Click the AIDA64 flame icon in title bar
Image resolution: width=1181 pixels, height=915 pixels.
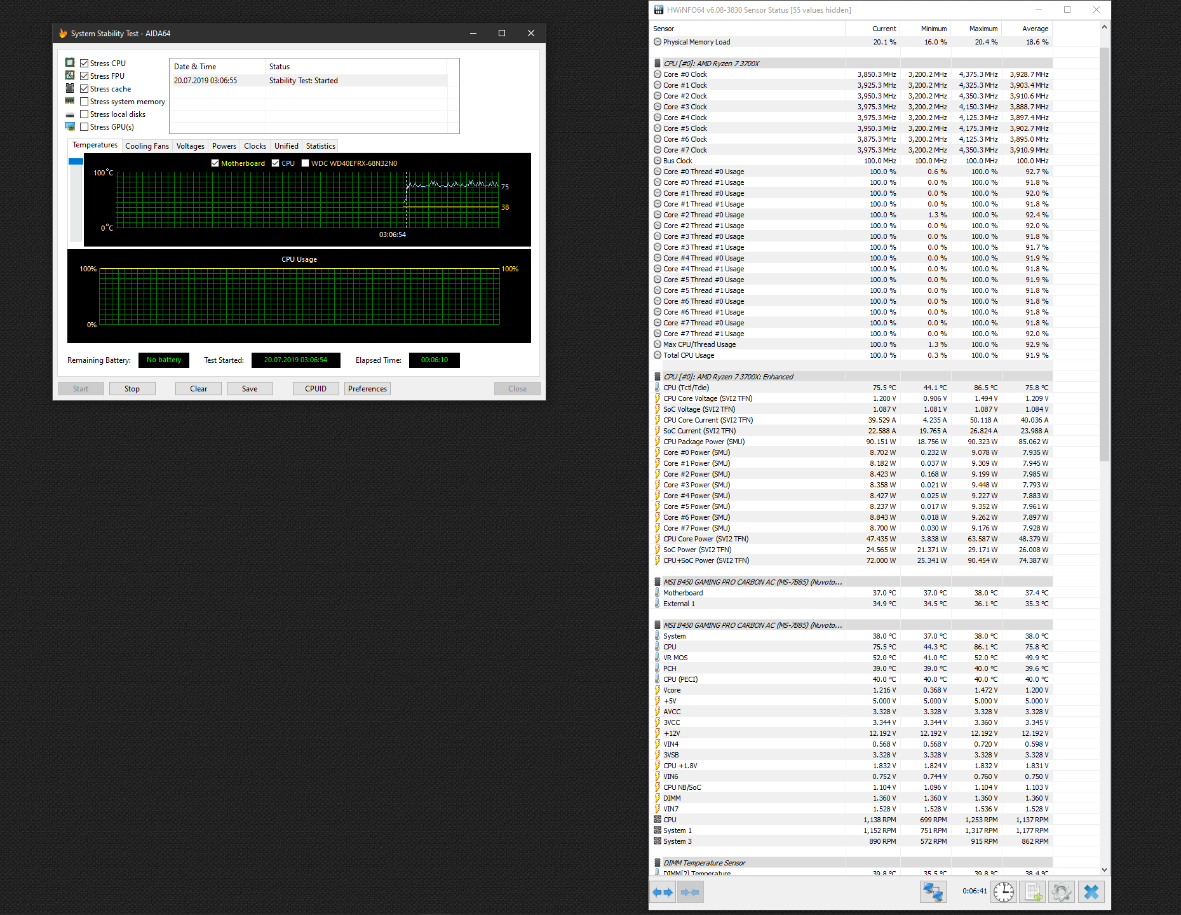pos(63,34)
